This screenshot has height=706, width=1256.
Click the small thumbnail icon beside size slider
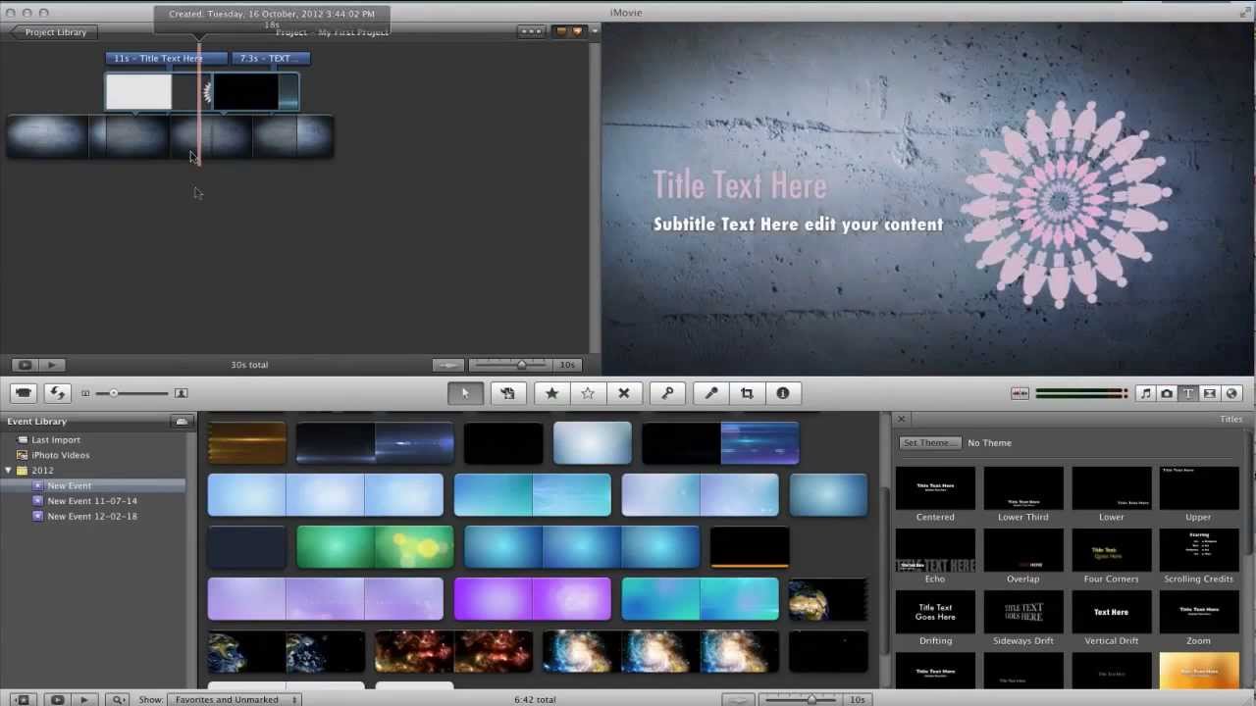(x=85, y=393)
